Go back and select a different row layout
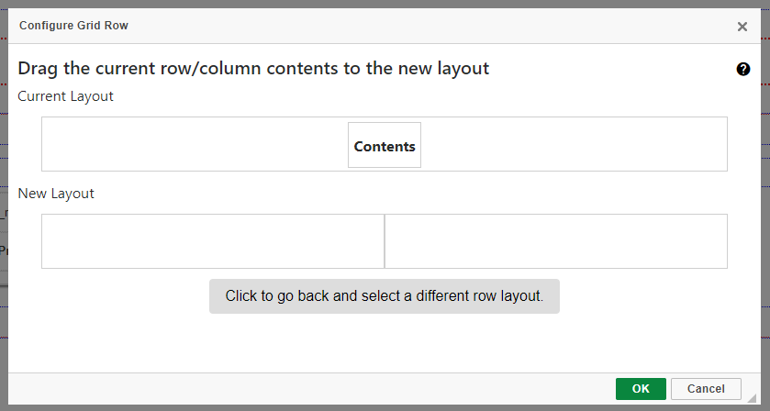 pos(385,296)
